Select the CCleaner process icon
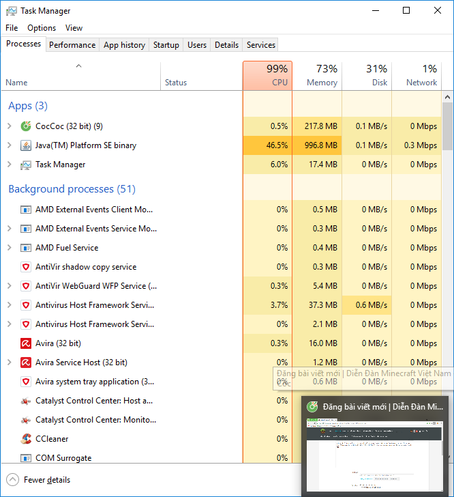454x497 pixels. click(x=26, y=439)
